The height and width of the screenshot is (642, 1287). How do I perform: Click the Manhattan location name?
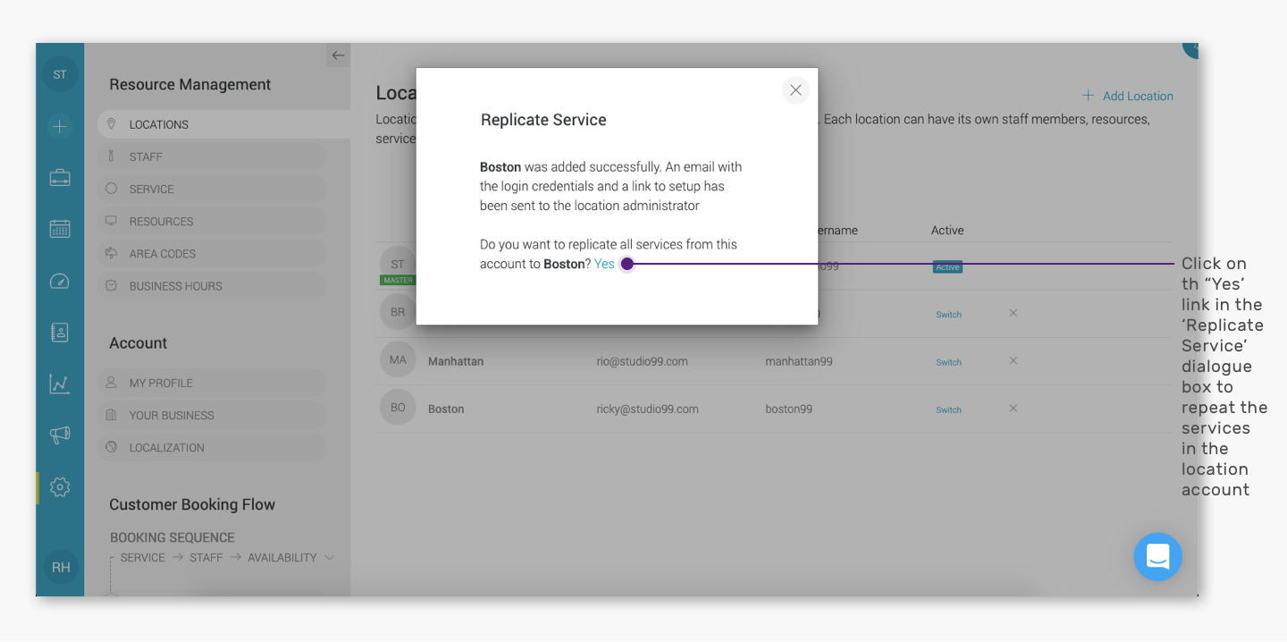click(x=456, y=361)
